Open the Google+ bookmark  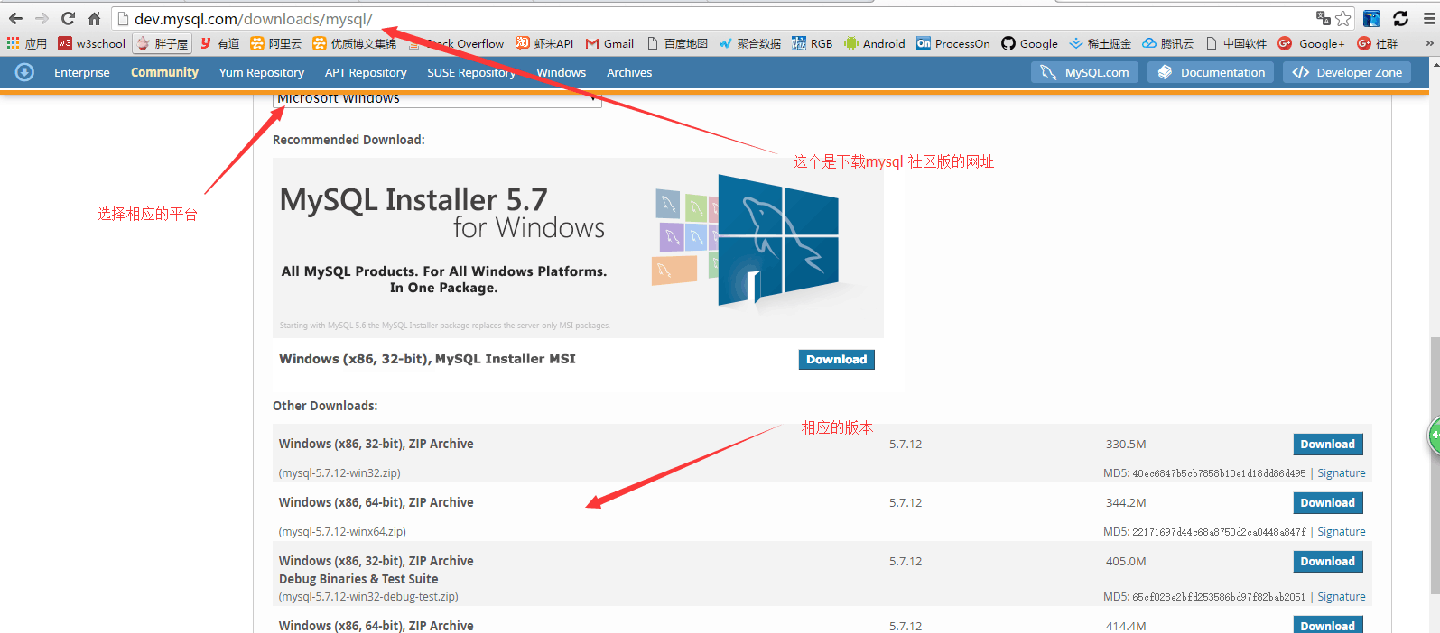(1311, 43)
